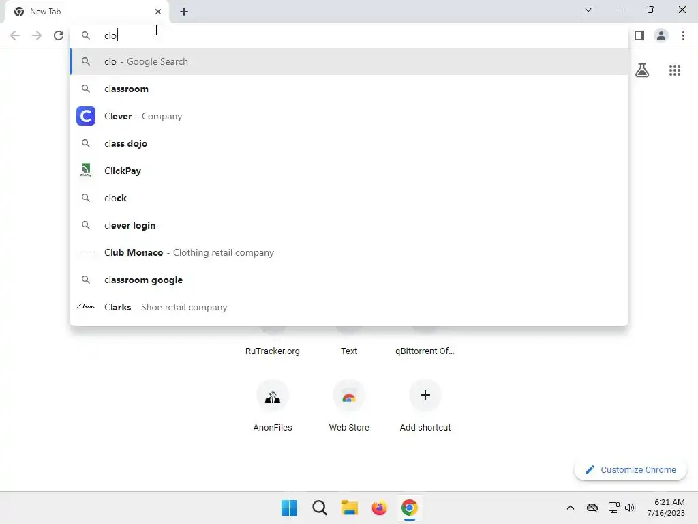
Task: Open the Web Store shortcut
Action: 349,406
